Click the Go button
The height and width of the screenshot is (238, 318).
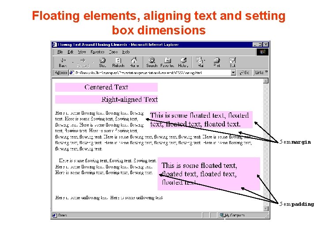pyautogui.click(x=244, y=72)
